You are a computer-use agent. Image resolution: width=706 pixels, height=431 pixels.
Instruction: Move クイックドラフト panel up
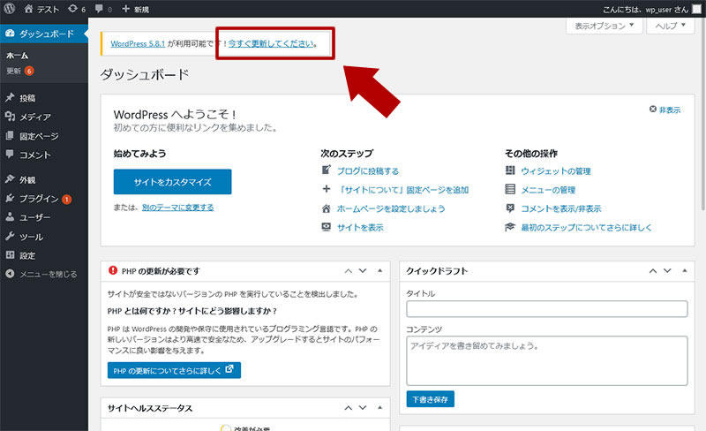tap(653, 271)
